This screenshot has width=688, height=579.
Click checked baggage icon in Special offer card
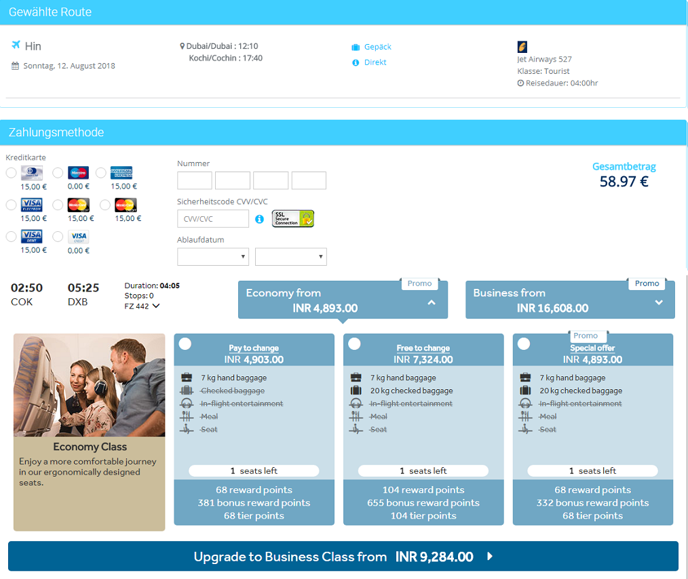[525, 390]
